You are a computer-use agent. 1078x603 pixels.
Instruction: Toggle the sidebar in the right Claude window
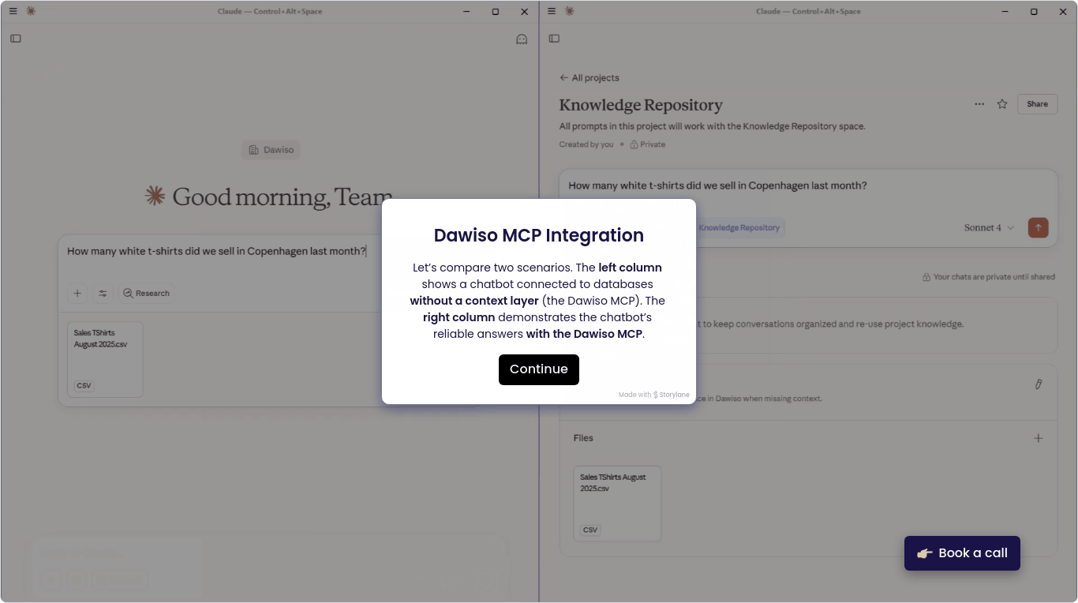[x=554, y=38]
